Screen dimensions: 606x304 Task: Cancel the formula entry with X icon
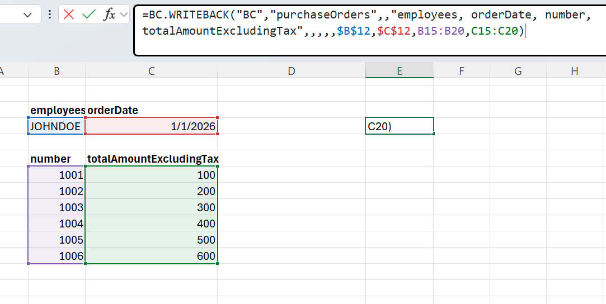pos(69,15)
